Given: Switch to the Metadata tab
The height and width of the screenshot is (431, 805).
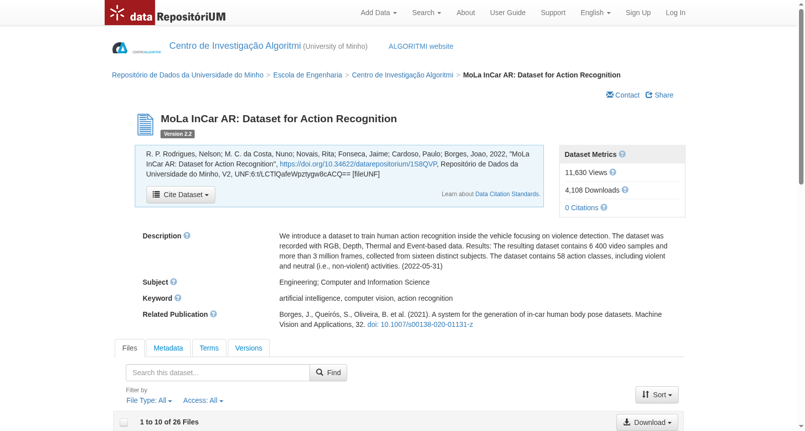Looking at the screenshot, I should (168, 348).
